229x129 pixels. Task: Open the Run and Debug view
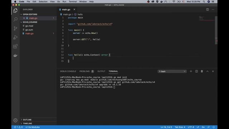pyautogui.click(x=15, y=37)
